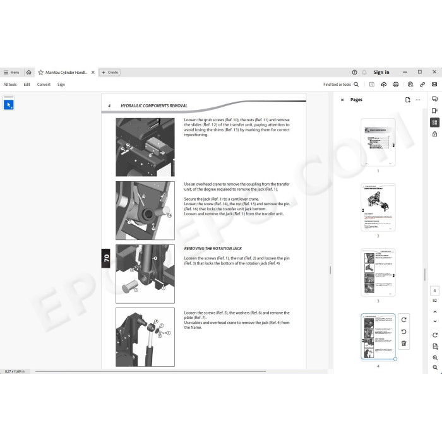Open the bookmarks panel icon

coord(434,110)
